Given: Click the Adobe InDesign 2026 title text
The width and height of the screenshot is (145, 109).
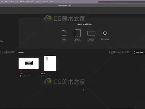Looking at the screenshot, I should tap(65, 5).
